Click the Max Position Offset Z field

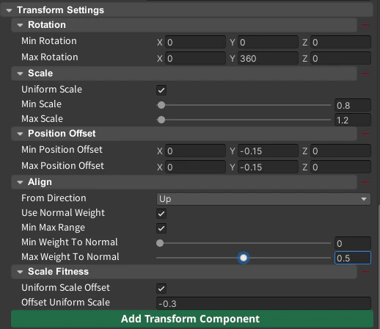pyautogui.click(x=340, y=167)
